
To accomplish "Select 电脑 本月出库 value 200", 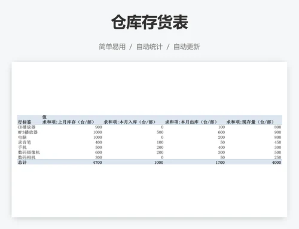I will [221, 137].
